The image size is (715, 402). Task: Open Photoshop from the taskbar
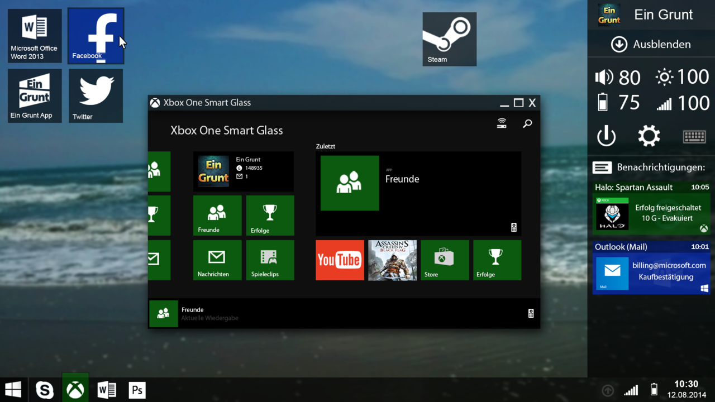click(x=137, y=390)
